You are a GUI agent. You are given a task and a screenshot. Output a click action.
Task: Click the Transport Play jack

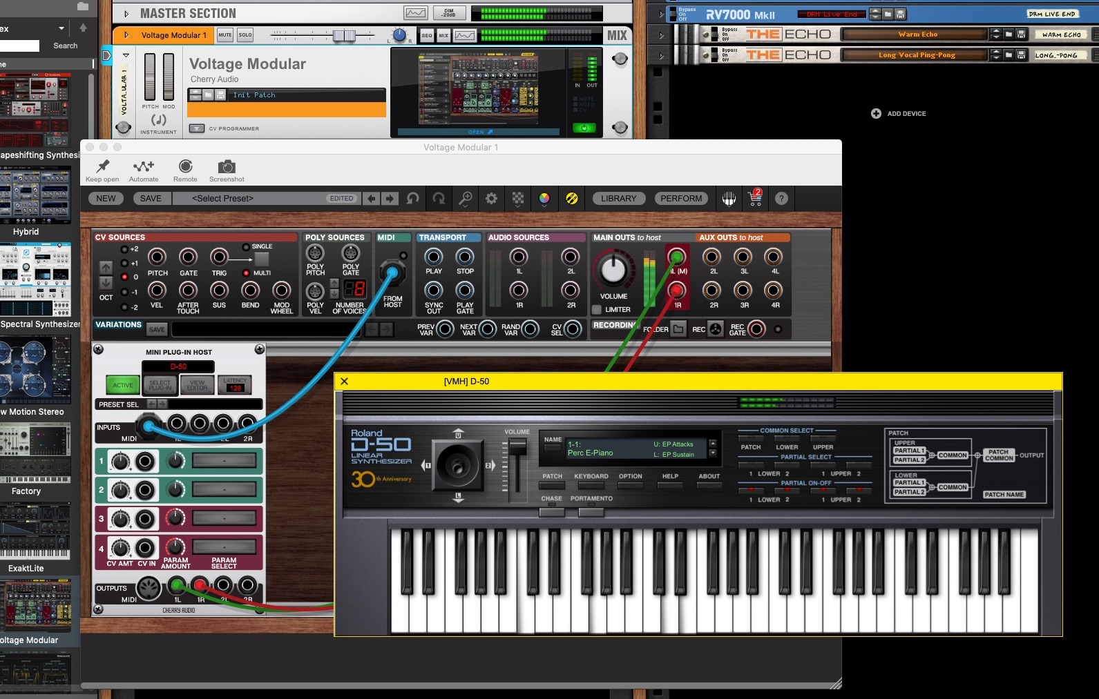pos(434,257)
